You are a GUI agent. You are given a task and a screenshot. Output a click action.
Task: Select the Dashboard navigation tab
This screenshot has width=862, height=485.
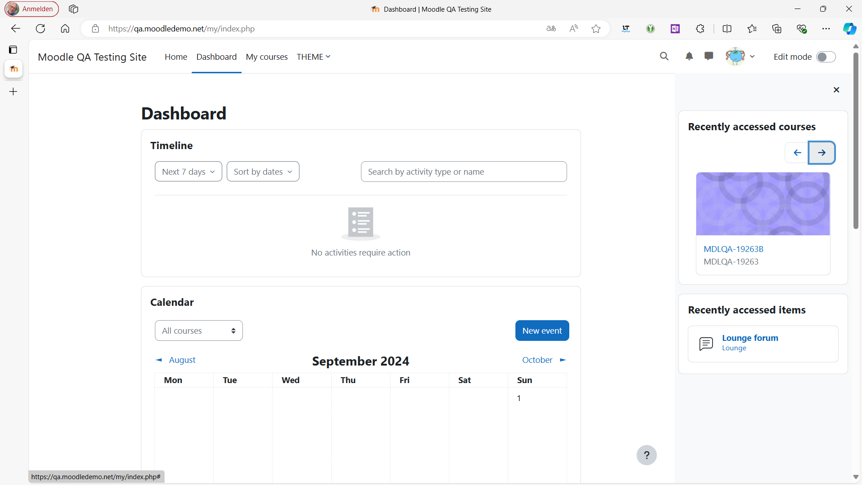(216, 57)
